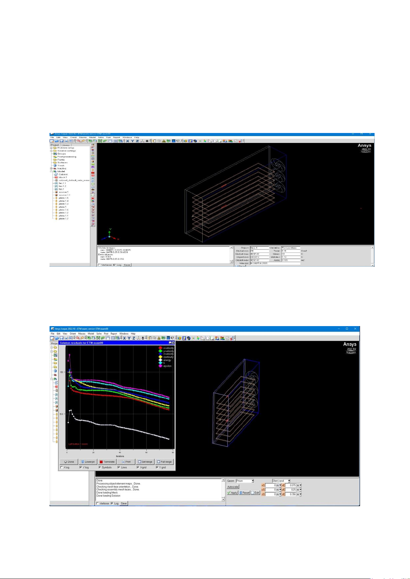
Task: Click the red Terminate icon in residuals window
Action: pos(101,462)
